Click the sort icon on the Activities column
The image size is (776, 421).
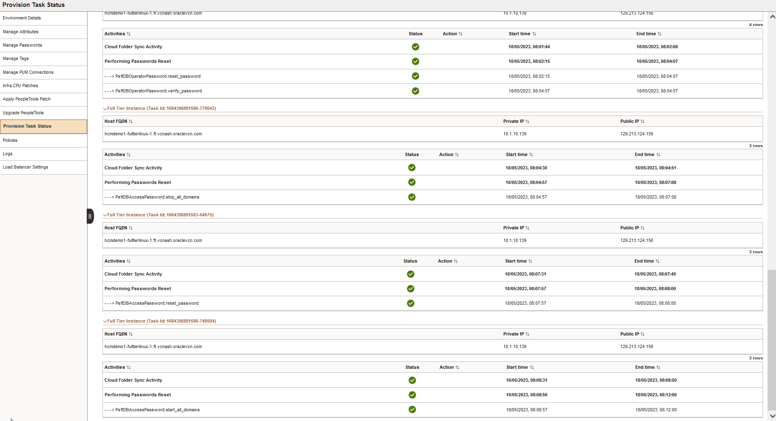click(128, 34)
